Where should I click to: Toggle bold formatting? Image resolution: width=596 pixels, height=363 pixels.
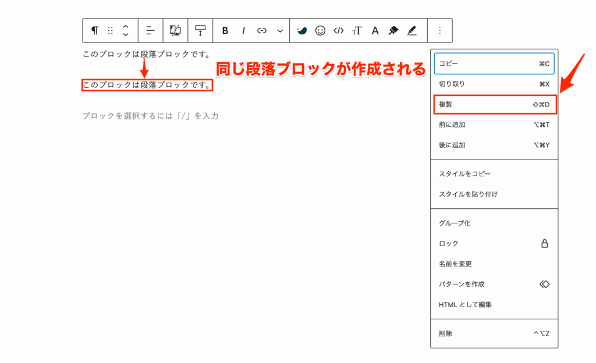click(225, 30)
